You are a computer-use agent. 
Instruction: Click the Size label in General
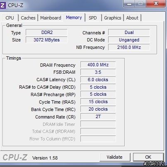tap(16, 40)
